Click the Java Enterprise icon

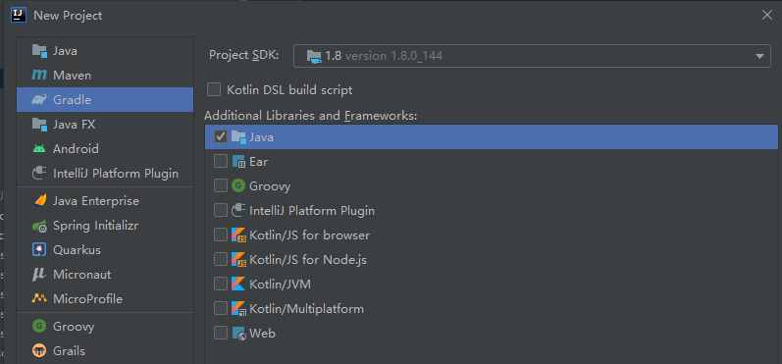[39, 200]
